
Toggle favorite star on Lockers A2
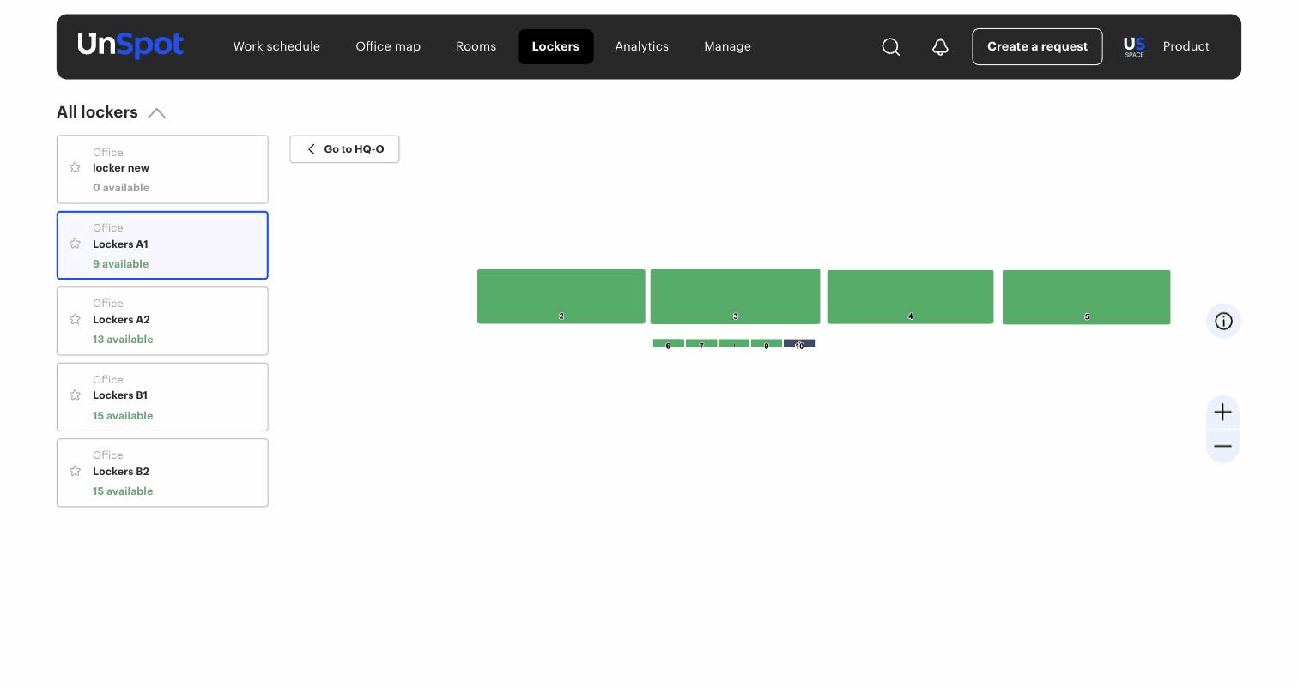pyautogui.click(x=75, y=319)
